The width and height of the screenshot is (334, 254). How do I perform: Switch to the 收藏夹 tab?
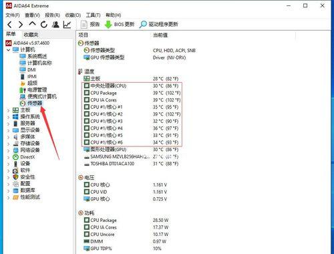tap(31, 35)
